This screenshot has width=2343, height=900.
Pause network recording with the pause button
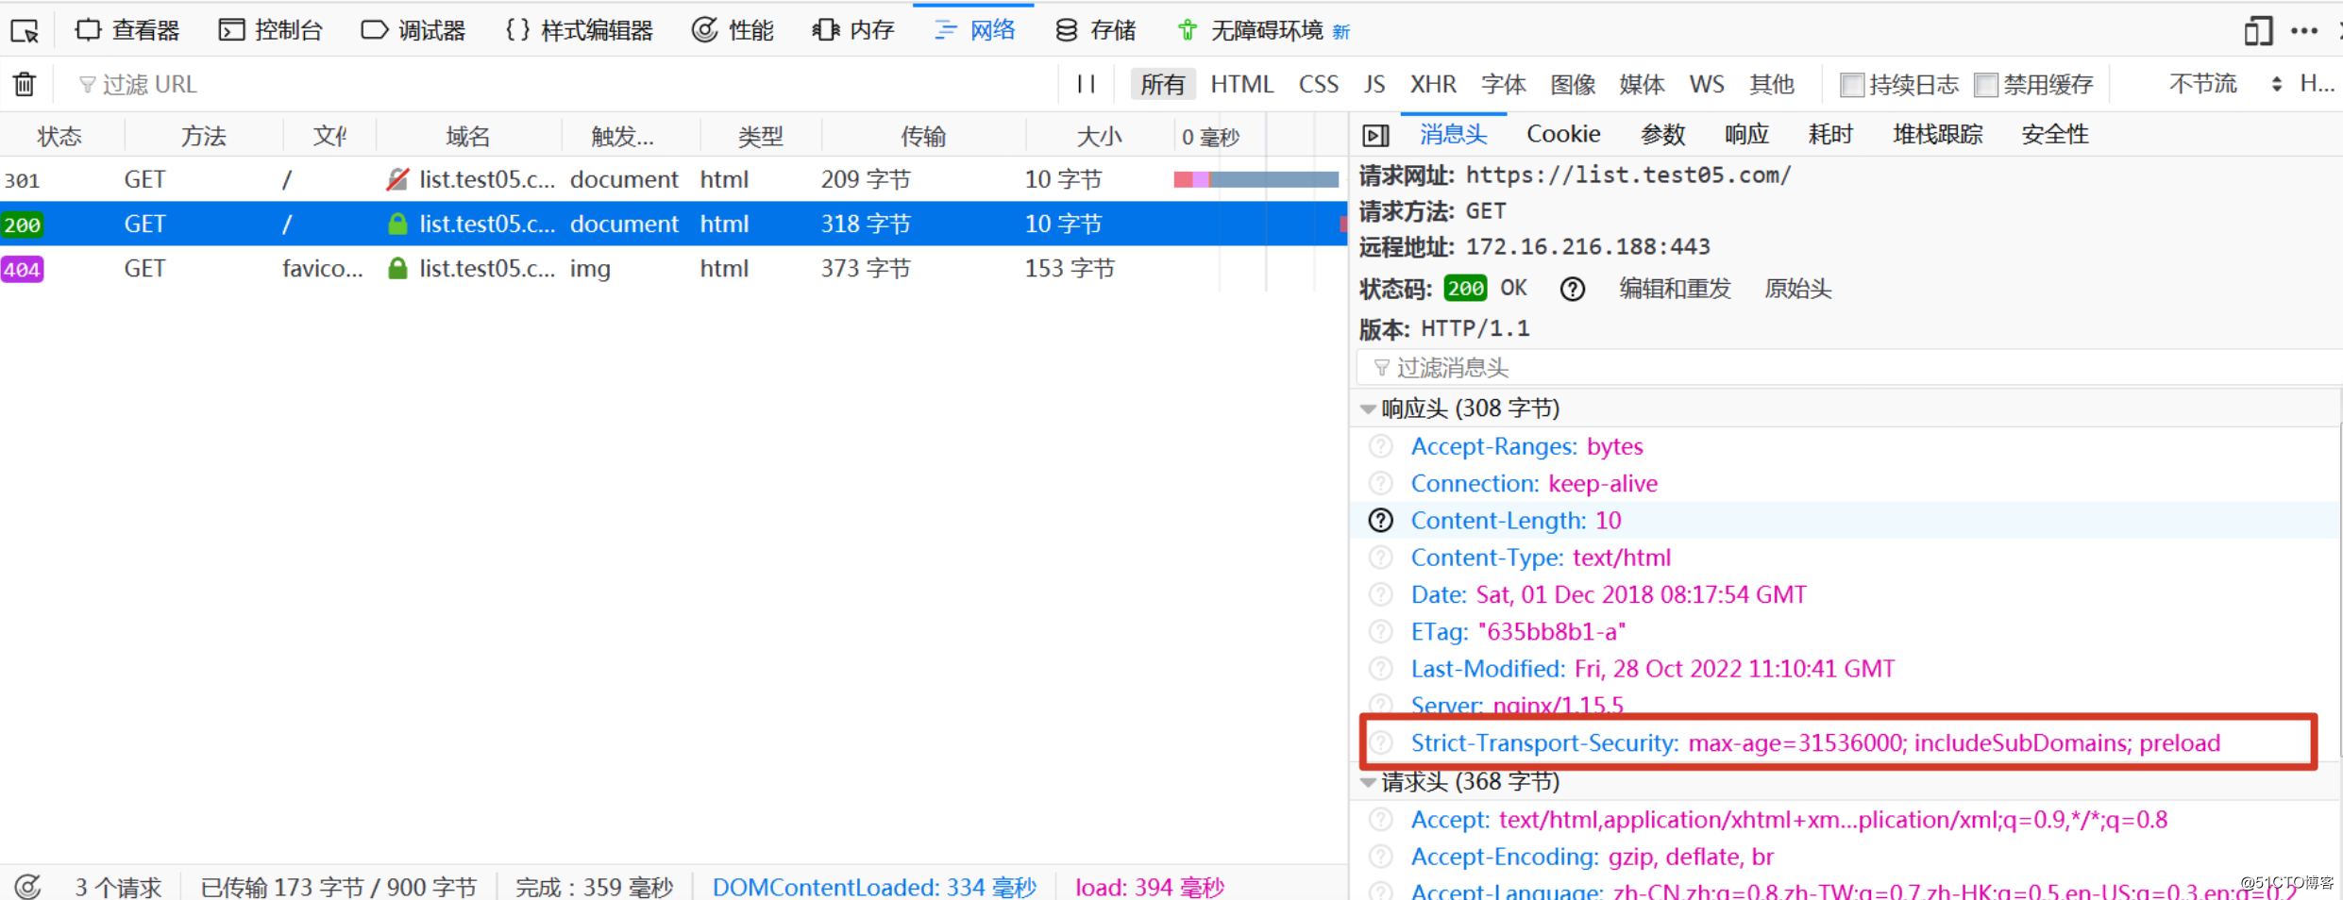click(1087, 84)
